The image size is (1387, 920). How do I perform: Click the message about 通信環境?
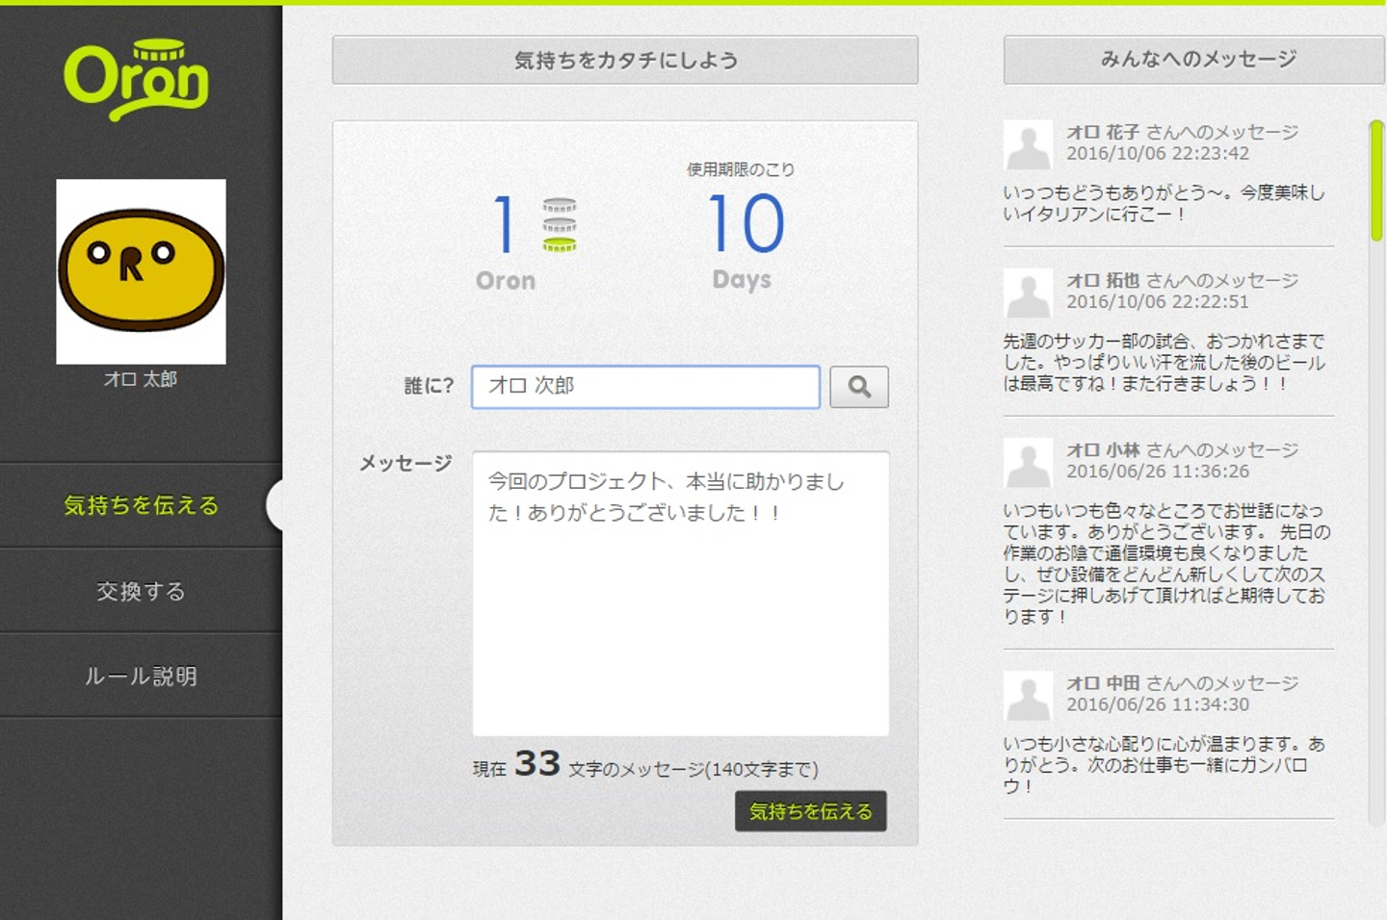[1167, 563]
